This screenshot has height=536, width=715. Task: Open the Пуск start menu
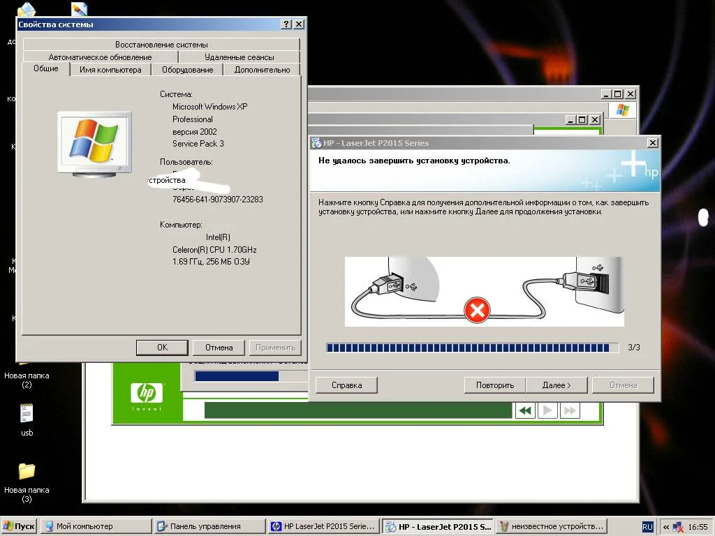tap(19, 526)
